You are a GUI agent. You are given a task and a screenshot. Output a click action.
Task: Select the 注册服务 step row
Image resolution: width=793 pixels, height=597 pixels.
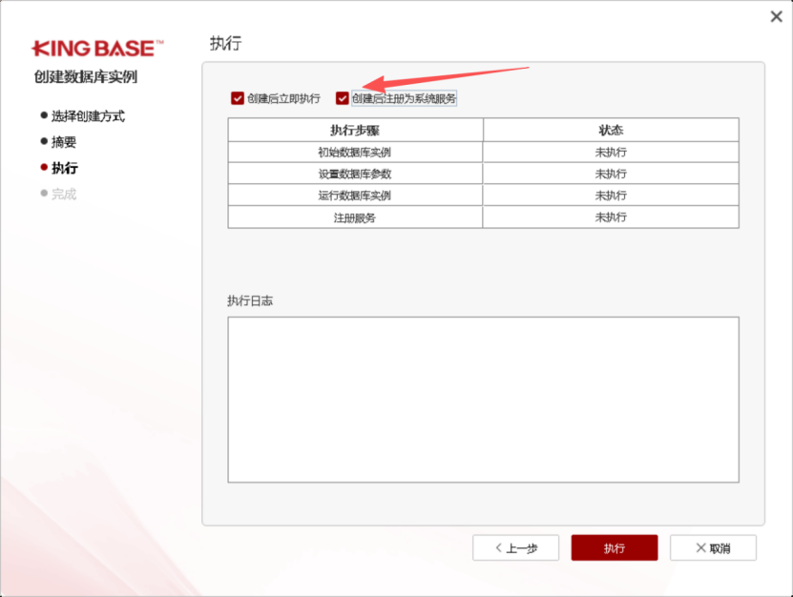pos(355,217)
